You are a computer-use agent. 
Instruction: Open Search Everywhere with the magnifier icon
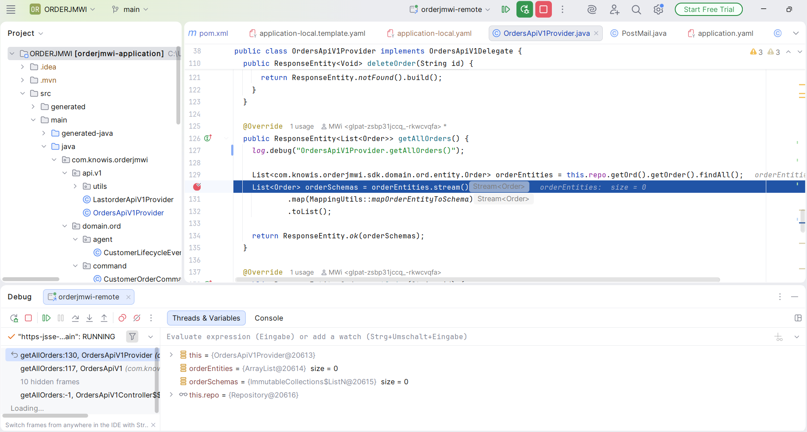tap(636, 9)
